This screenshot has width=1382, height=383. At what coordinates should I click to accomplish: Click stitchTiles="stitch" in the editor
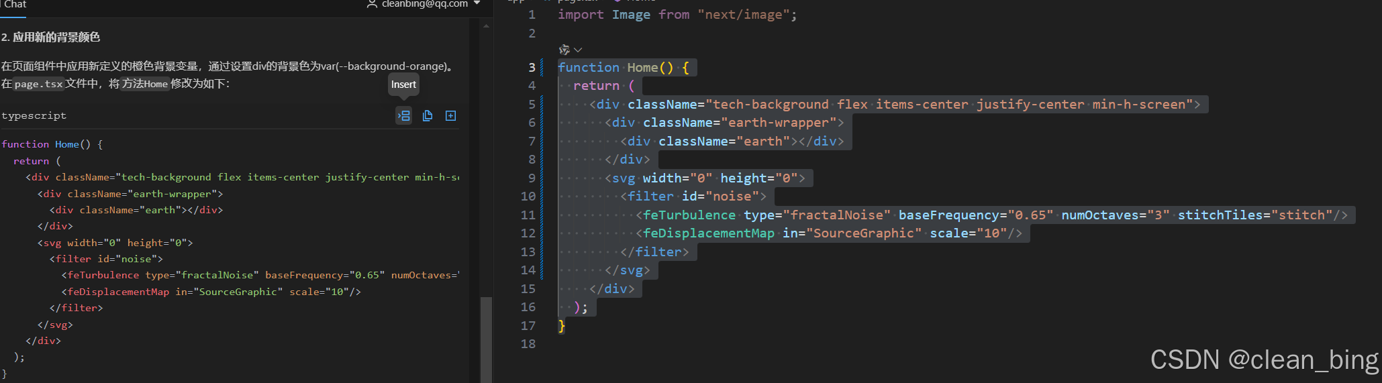tap(1255, 215)
